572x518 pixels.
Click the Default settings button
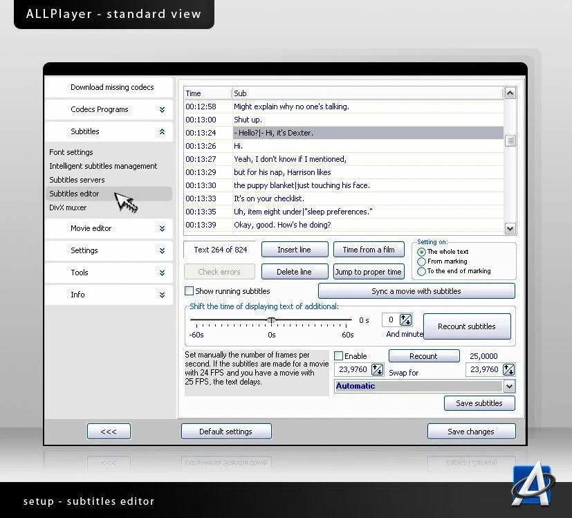coord(226,432)
